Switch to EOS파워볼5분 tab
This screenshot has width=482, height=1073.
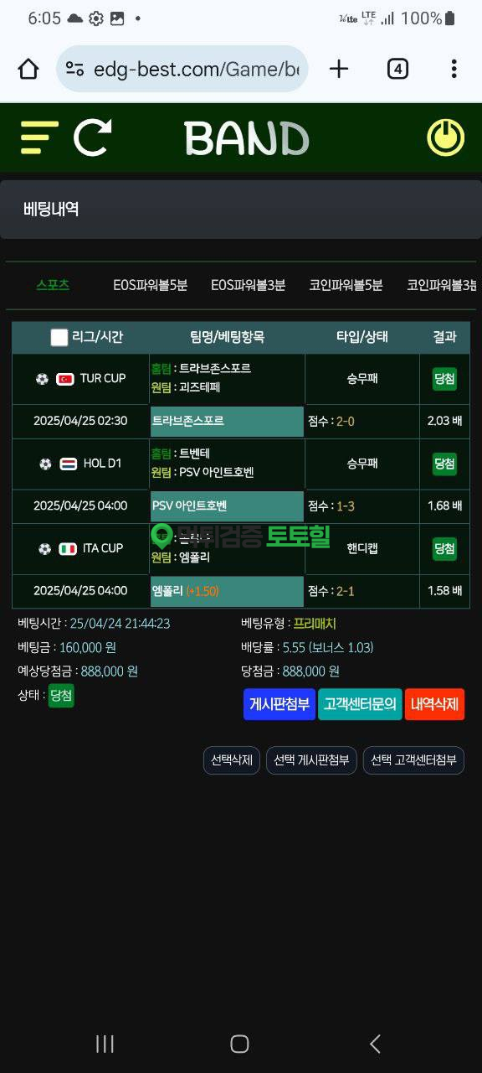click(x=151, y=285)
